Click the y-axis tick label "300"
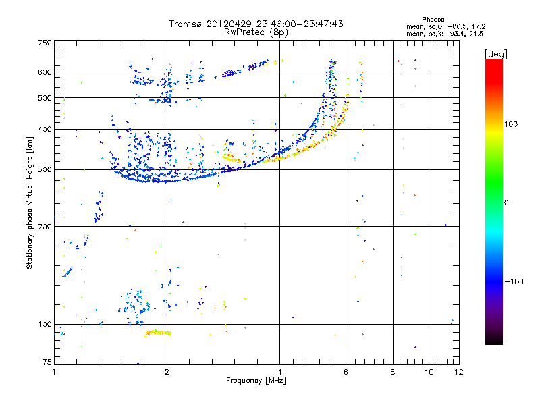This screenshot has width=540, height=405. point(45,170)
